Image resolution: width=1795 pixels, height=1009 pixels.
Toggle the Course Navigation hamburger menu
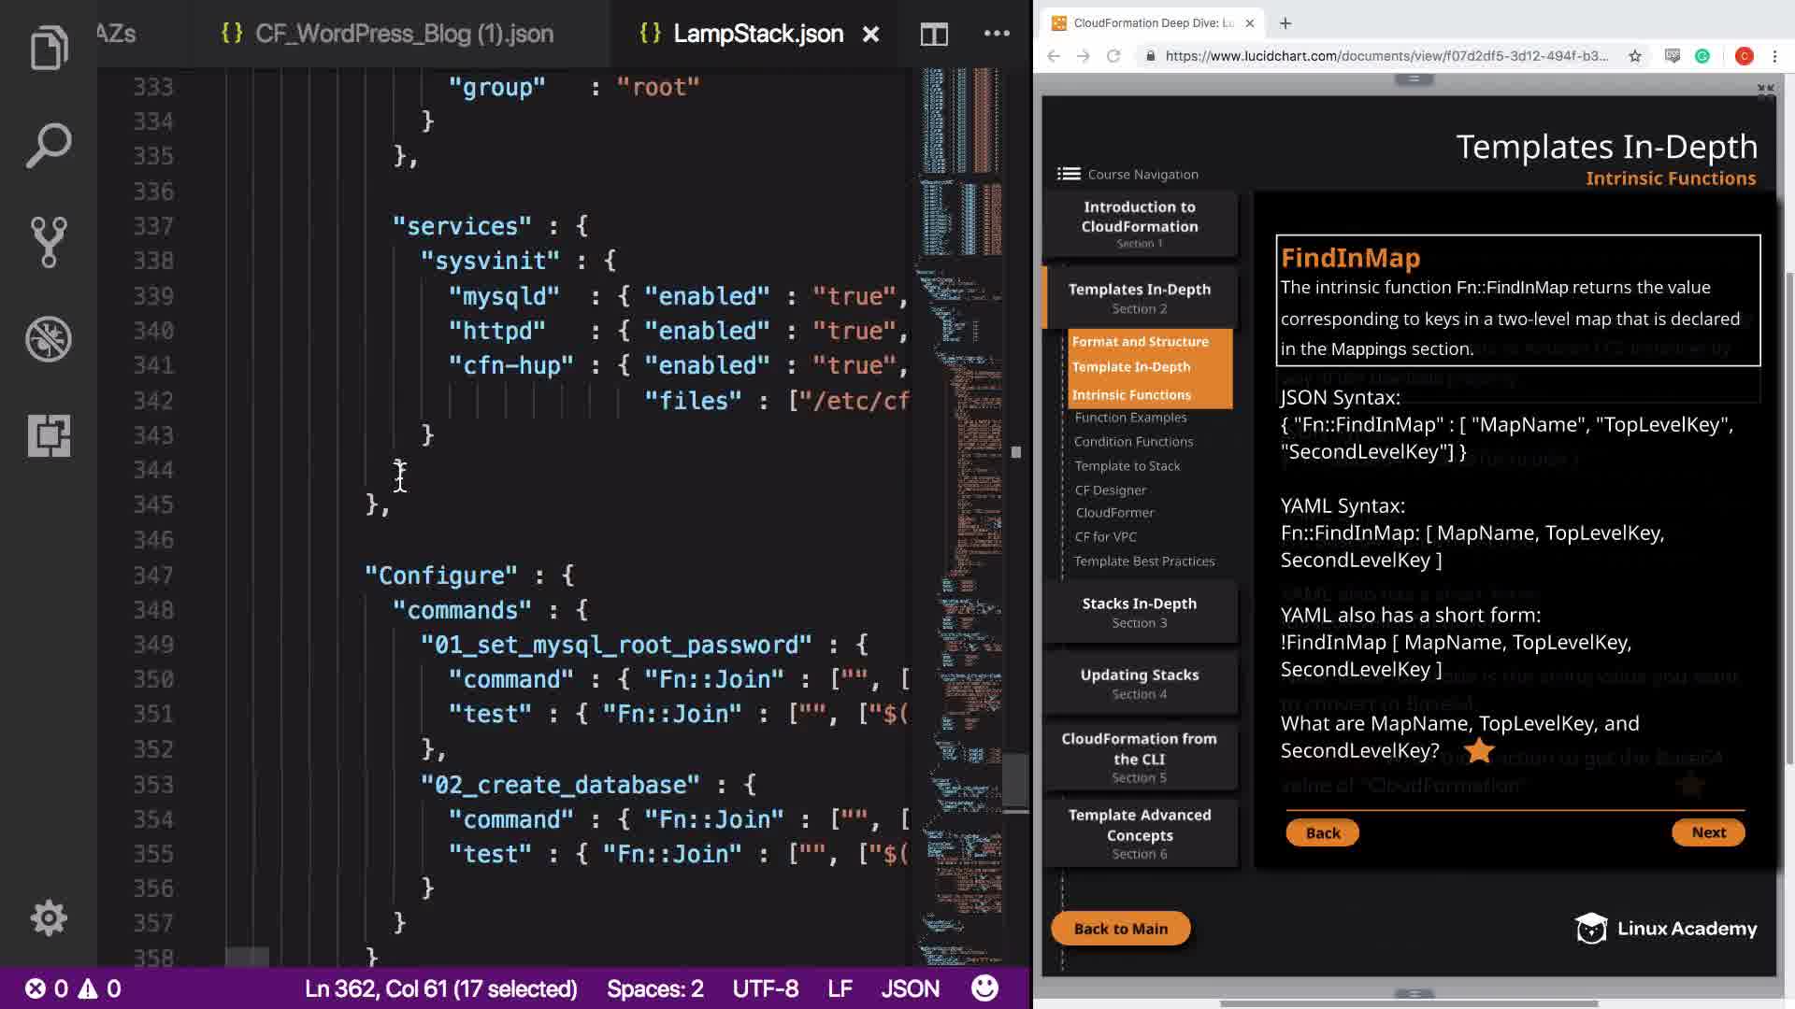(x=1069, y=174)
